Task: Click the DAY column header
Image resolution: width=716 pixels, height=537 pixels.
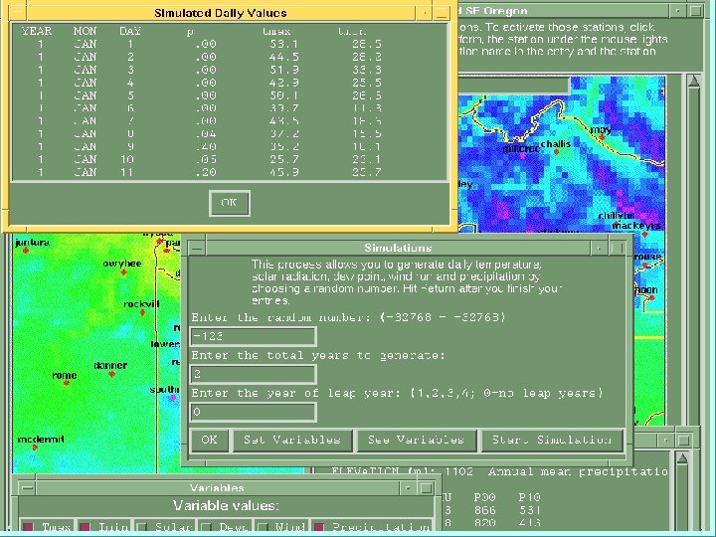Action: tap(130, 31)
